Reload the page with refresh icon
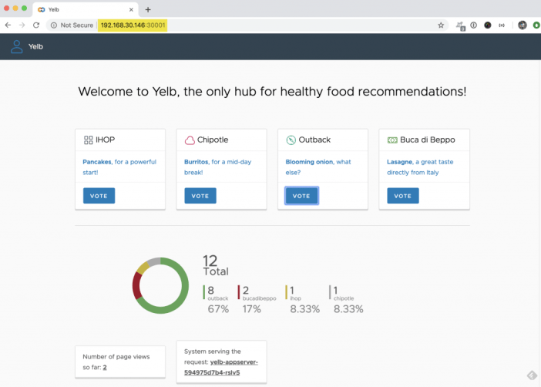This screenshot has width=541, height=387. click(36, 25)
